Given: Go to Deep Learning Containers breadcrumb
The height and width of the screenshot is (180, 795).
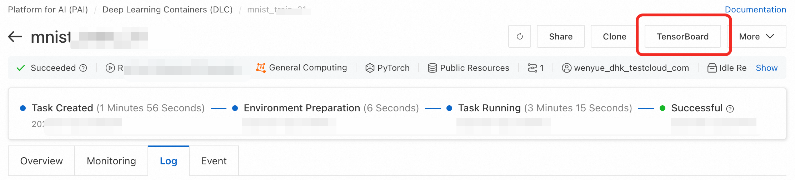Looking at the screenshot, I should pyautogui.click(x=167, y=10).
